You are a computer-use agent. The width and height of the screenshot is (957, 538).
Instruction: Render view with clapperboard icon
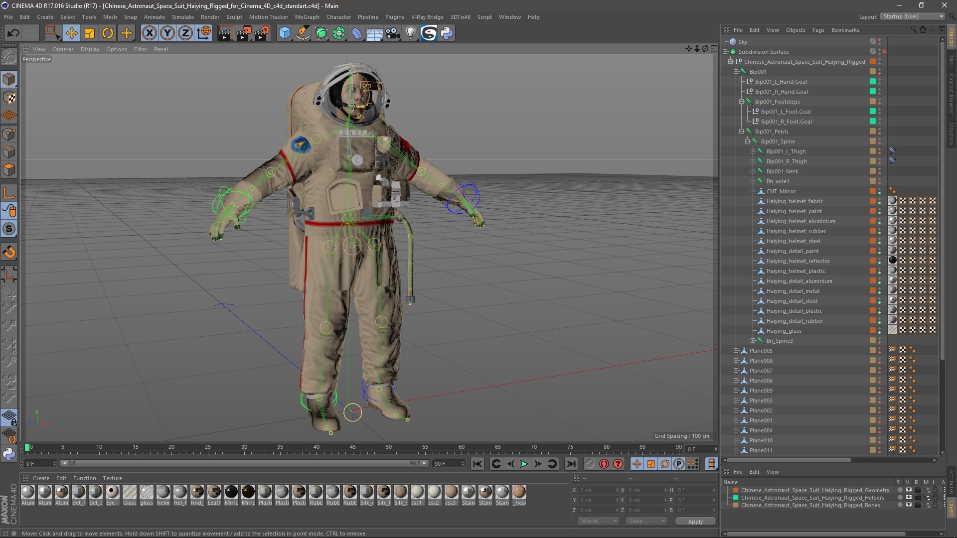pos(225,33)
